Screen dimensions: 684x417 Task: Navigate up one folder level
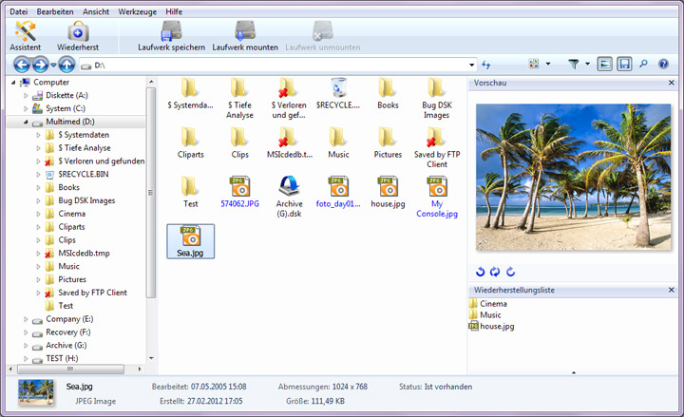pos(66,65)
